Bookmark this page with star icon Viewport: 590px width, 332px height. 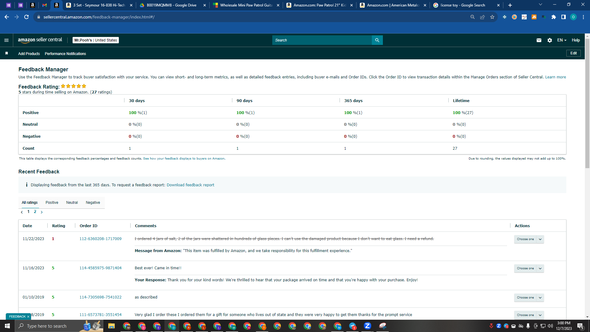coord(492,17)
